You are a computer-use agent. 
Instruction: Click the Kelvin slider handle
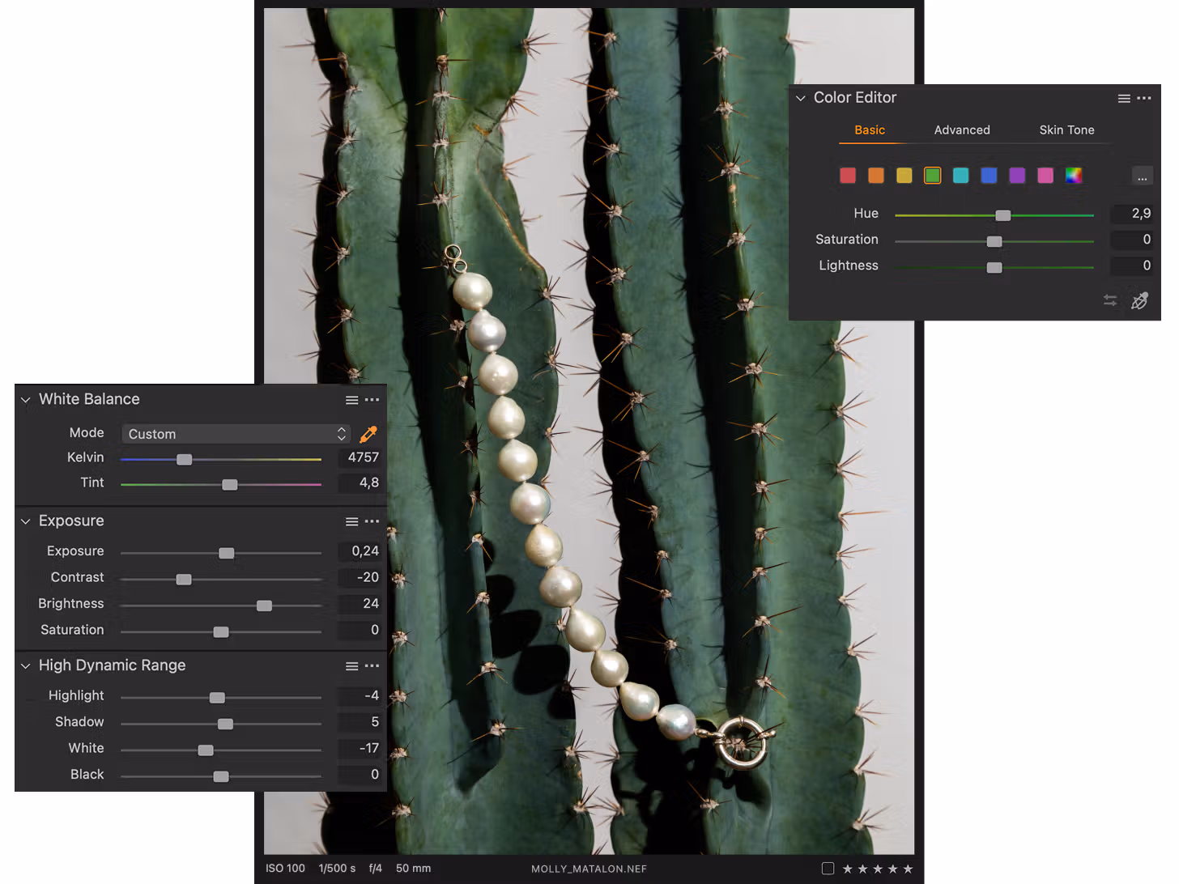(x=185, y=459)
